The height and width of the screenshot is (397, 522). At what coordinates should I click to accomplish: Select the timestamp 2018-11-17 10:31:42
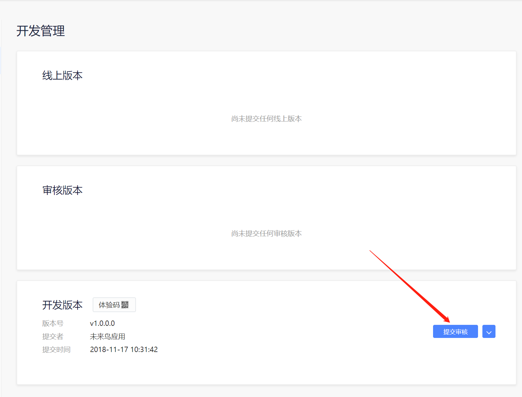pyautogui.click(x=124, y=350)
